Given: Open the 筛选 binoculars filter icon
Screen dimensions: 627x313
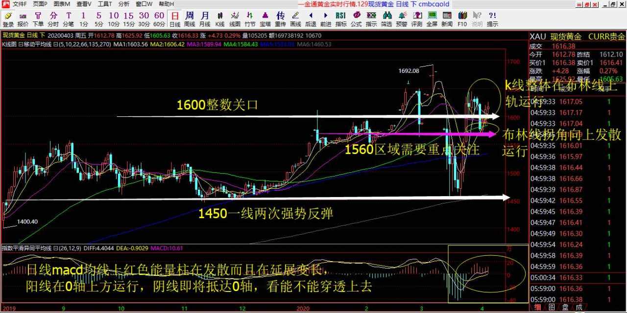Looking at the screenshot, I should tap(386, 19).
